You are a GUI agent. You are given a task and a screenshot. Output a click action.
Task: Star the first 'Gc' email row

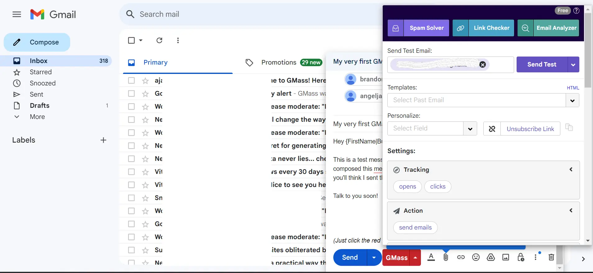[x=145, y=94]
